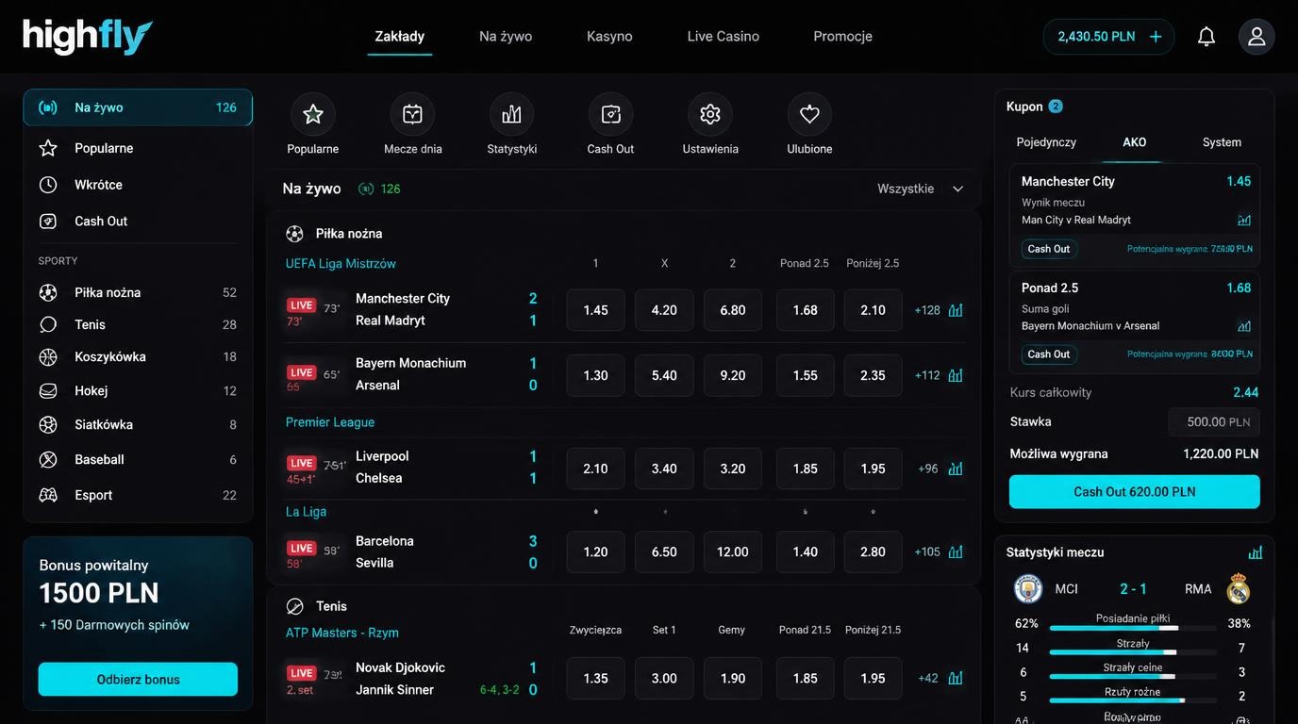Toggle the 4.20 draw odds button
This screenshot has height=724, width=1298.
[x=664, y=310]
